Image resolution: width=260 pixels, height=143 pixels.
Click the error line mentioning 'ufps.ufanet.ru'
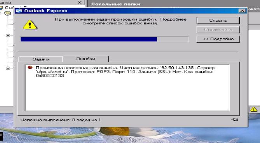click(x=124, y=72)
